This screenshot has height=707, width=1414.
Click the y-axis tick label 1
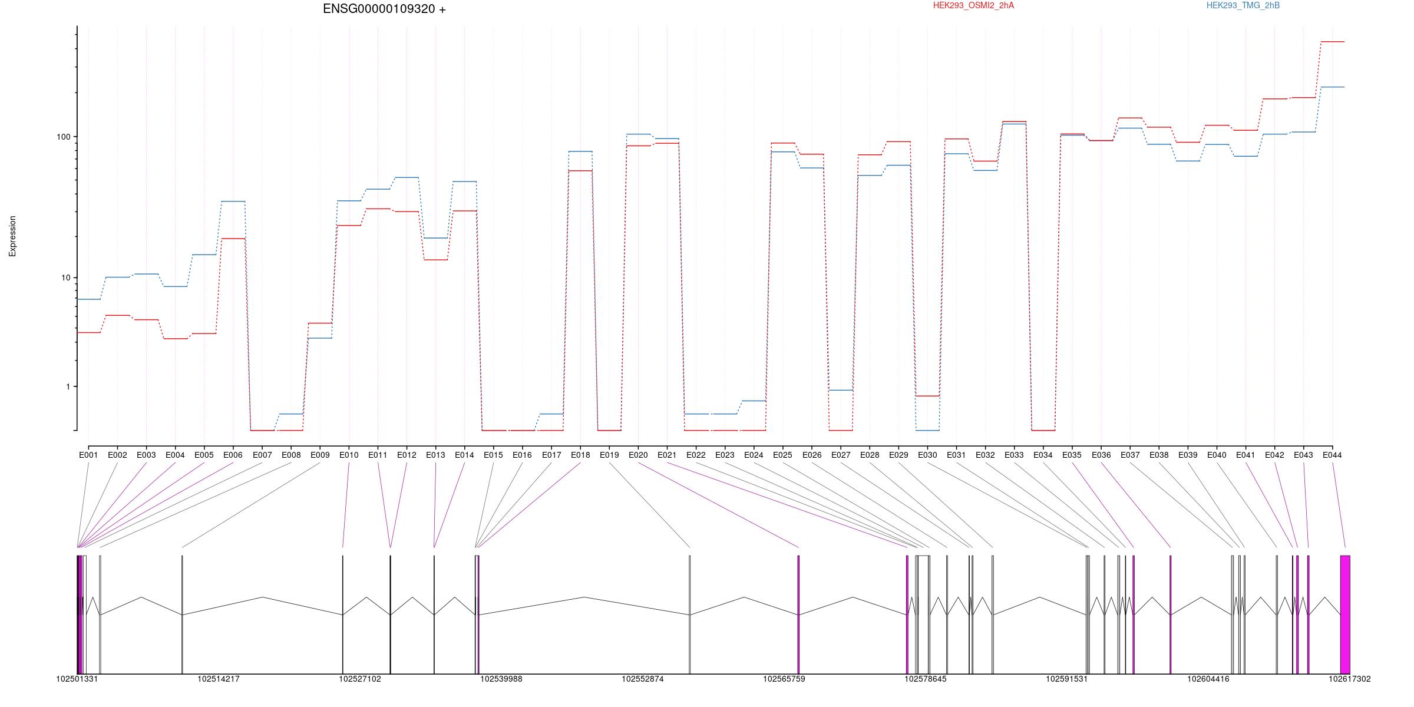click(68, 386)
